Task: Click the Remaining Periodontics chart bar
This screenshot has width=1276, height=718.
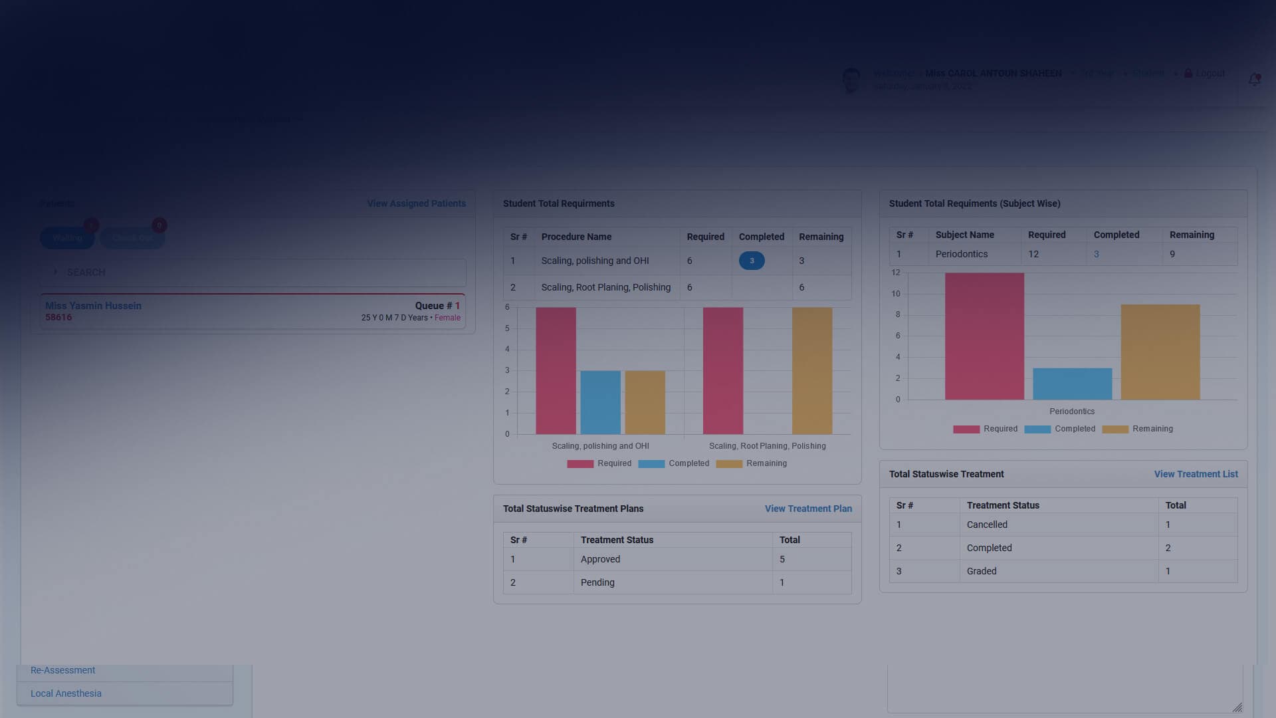Action: [1160, 352]
